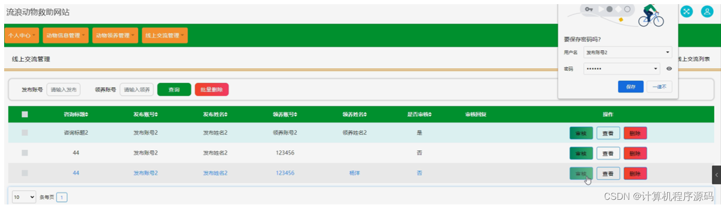Toggle the select-all checkbox in table header
721x206 pixels.
(25, 114)
